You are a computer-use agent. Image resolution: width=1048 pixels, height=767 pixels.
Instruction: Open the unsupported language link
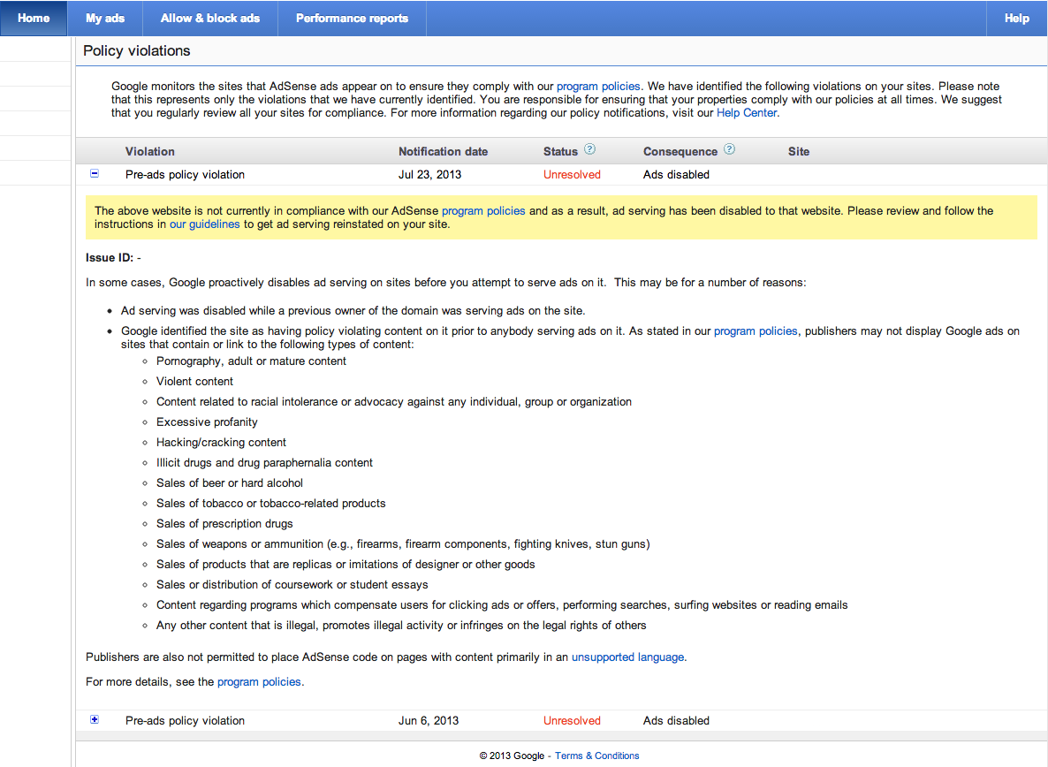(627, 657)
